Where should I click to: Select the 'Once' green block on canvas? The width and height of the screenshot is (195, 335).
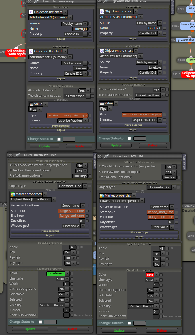tap(190, 60)
